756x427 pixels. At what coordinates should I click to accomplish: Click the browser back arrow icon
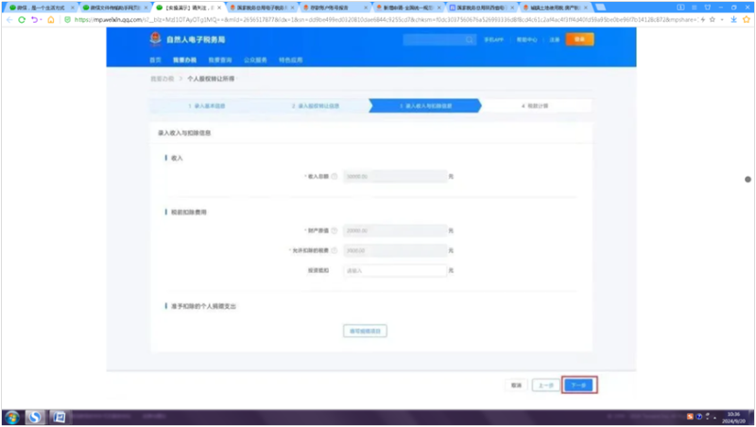click(9, 18)
